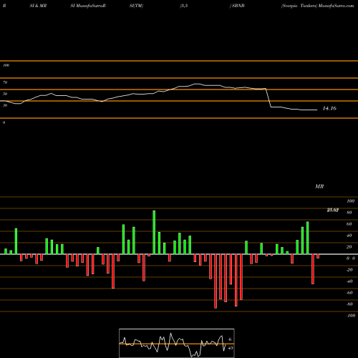Click the MR axis label 20
Screen dimensions: 358x358
click(349, 247)
